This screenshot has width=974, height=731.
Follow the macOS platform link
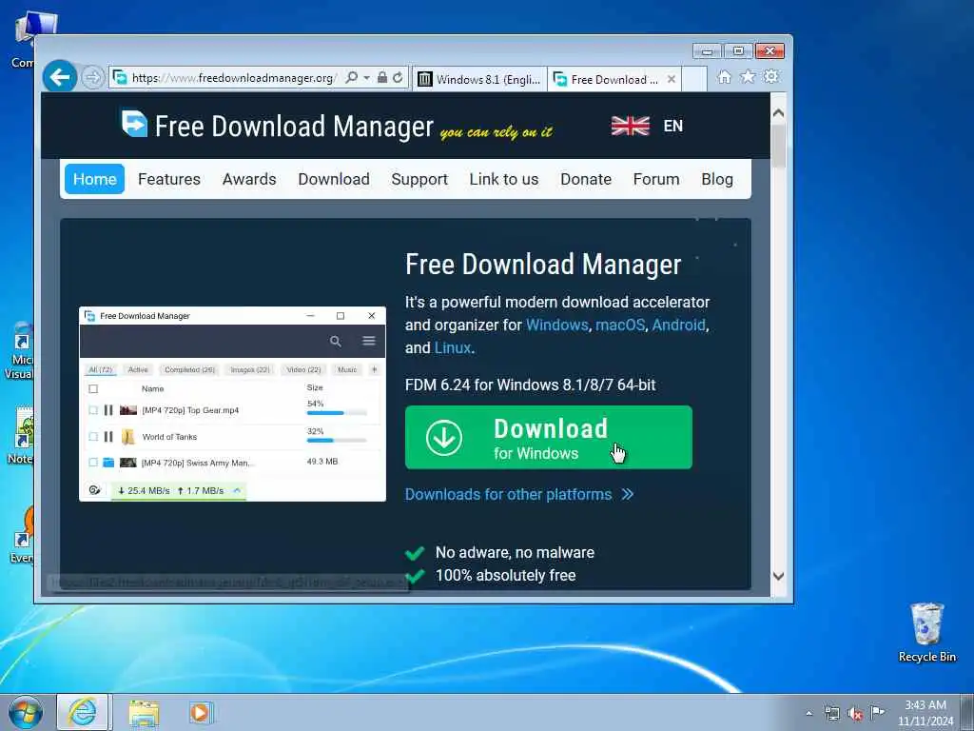tap(620, 325)
